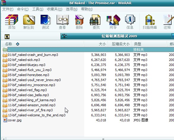Image resolution: width=174 pixels, height=140 pixels.
Task: Click the WinRAR books icon in title bar
Action: click(x=3, y=3)
